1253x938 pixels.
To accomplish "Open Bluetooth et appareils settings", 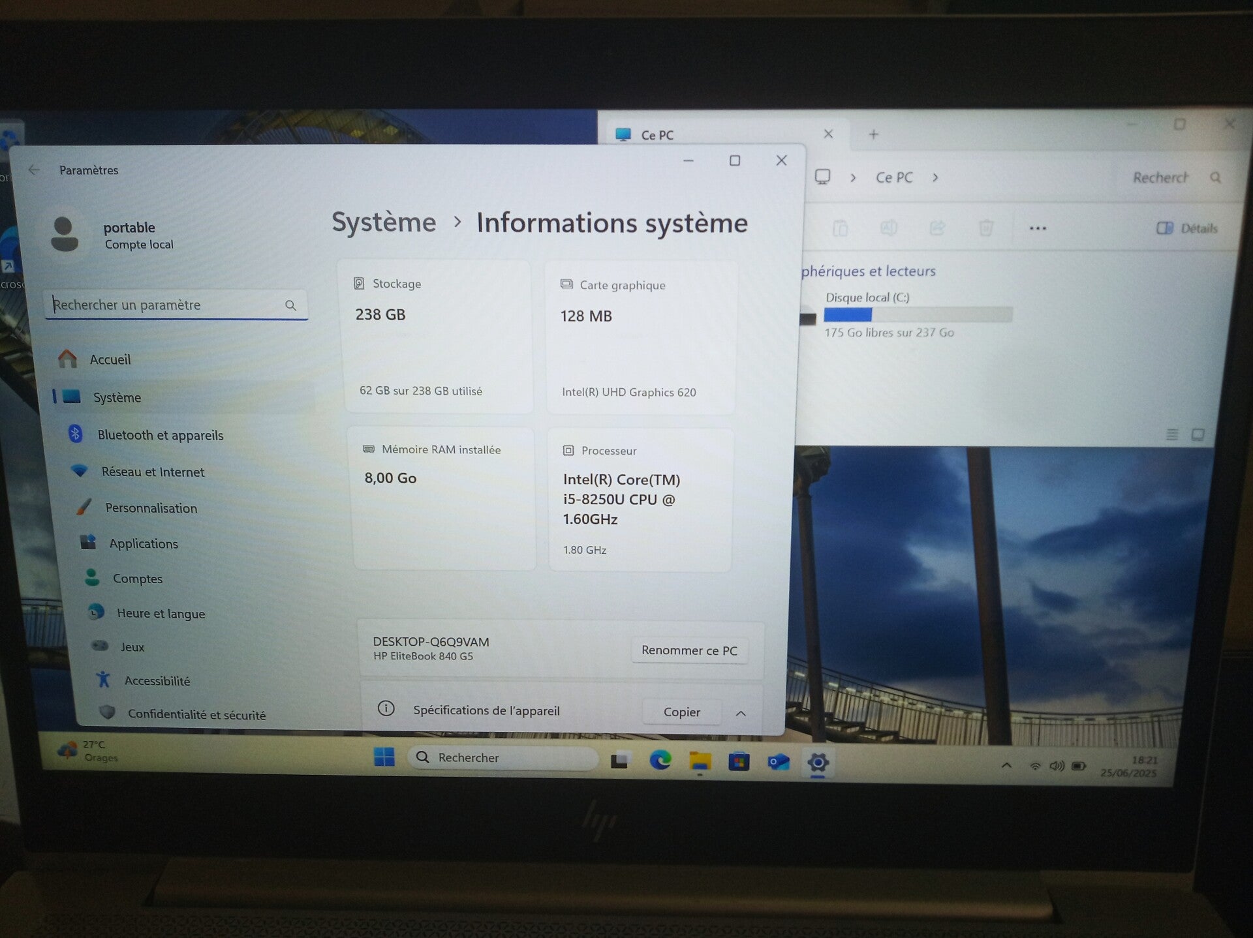I will point(160,435).
